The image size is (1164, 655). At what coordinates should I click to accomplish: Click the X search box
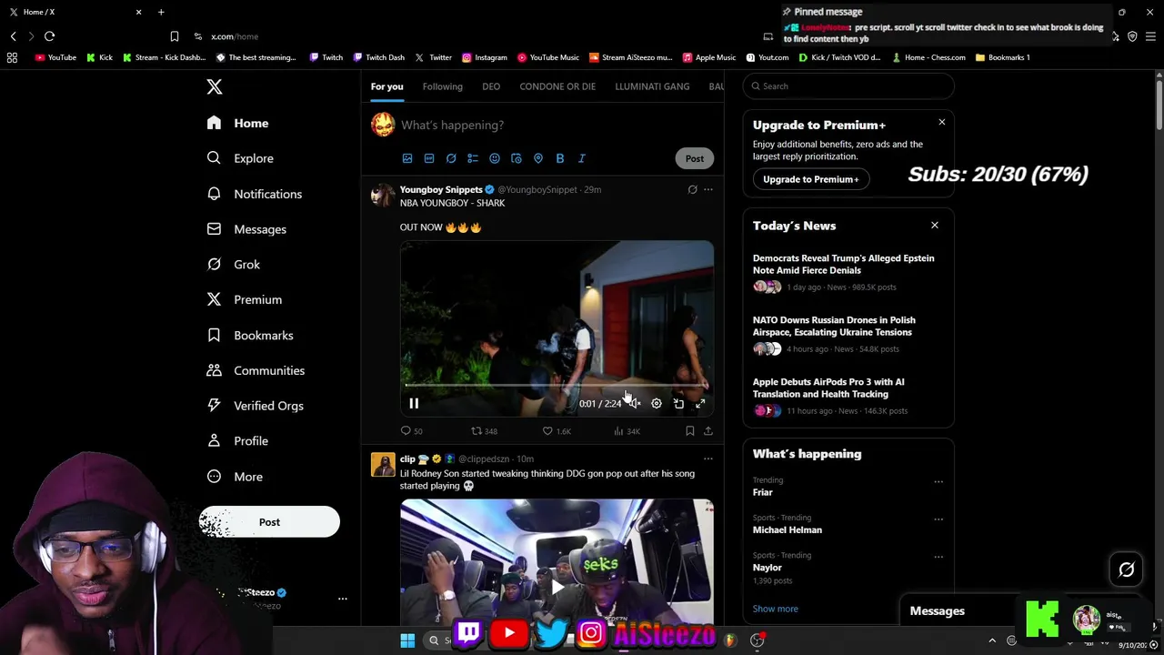pos(848,86)
